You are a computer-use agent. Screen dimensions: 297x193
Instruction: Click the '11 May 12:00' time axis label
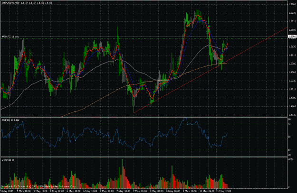click(223, 191)
